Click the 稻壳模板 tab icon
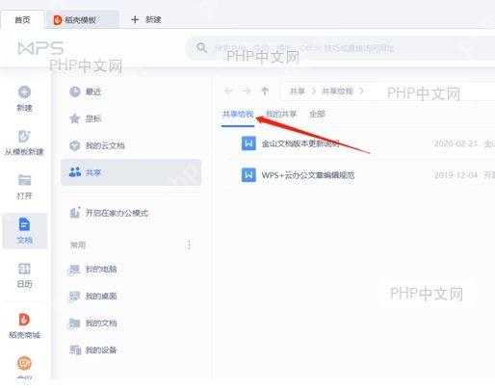Viewport: 495px width, 388px height. click(58, 20)
